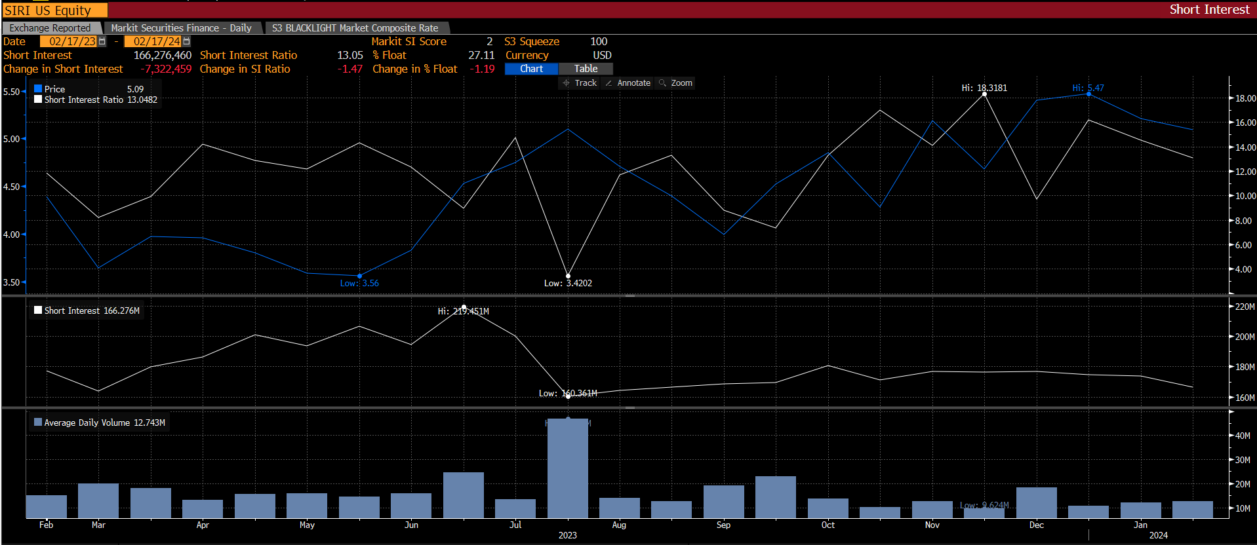This screenshot has height=545, width=1257.
Task: Click the Annotate label in chart toolbar
Action: (634, 83)
